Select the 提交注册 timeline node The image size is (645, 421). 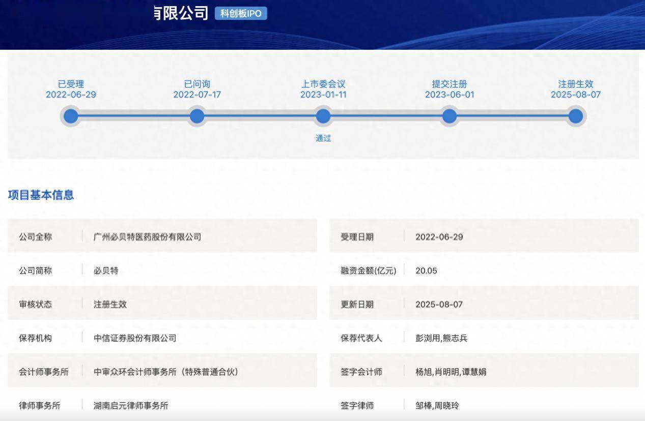[450, 116]
